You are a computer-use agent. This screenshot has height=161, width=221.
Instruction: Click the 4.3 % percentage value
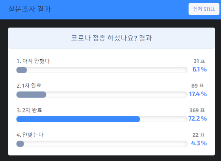coord(199,143)
